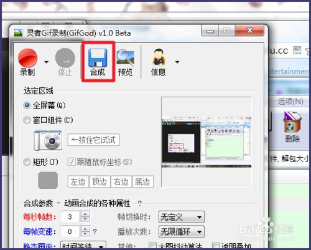This screenshot has height=250, width=311.
Task: Click the ←按住它试试 button
Action: [94, 140]
